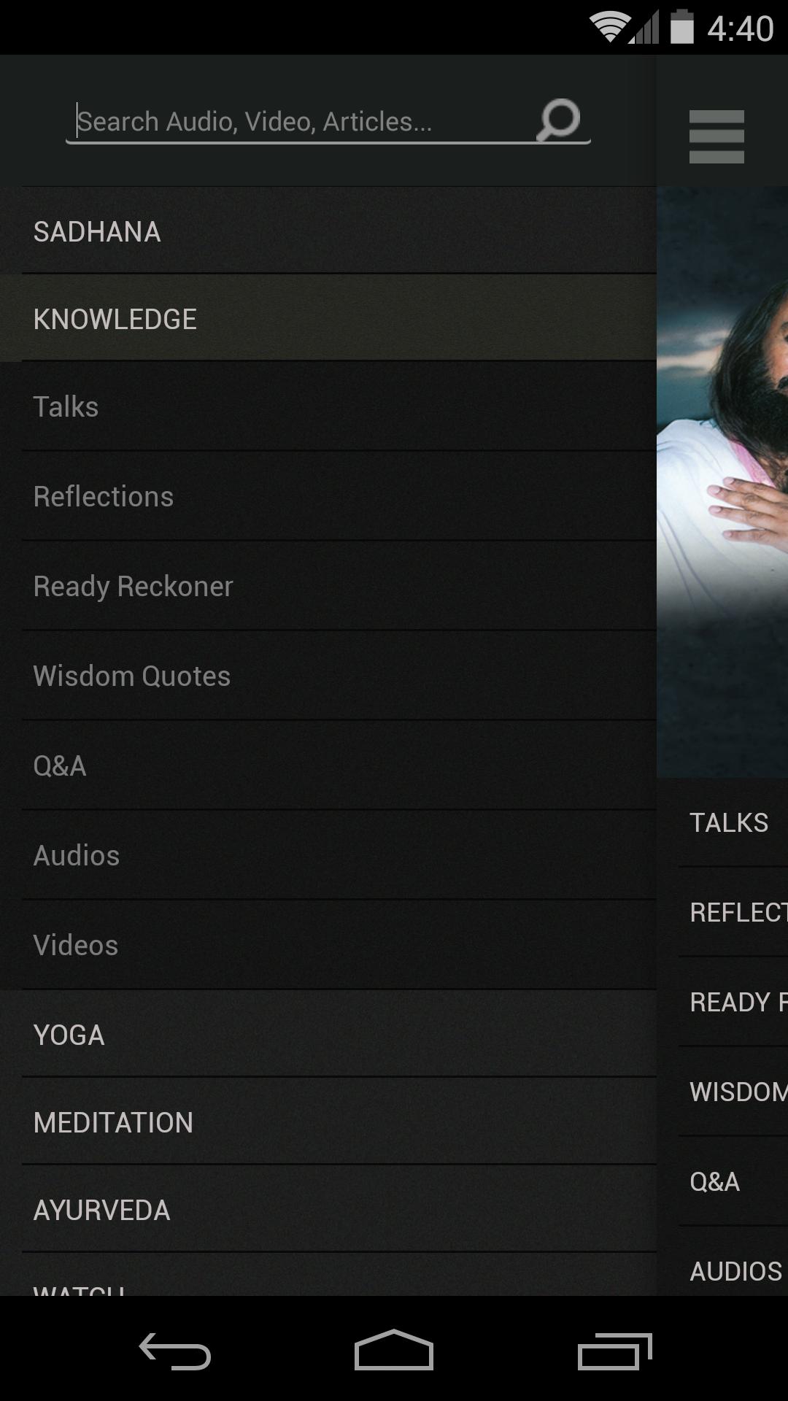Close drawer with hamburger menu icon
788x1401 pixels.
pos(716,136)
